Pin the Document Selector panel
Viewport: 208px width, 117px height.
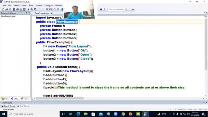[26, 13]
